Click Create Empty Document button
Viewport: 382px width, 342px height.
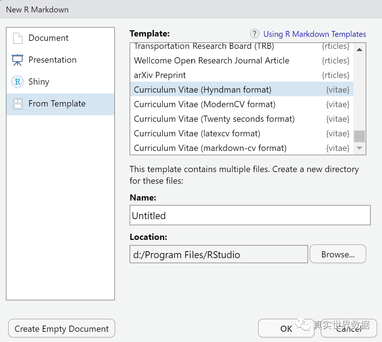coord(61,329)
